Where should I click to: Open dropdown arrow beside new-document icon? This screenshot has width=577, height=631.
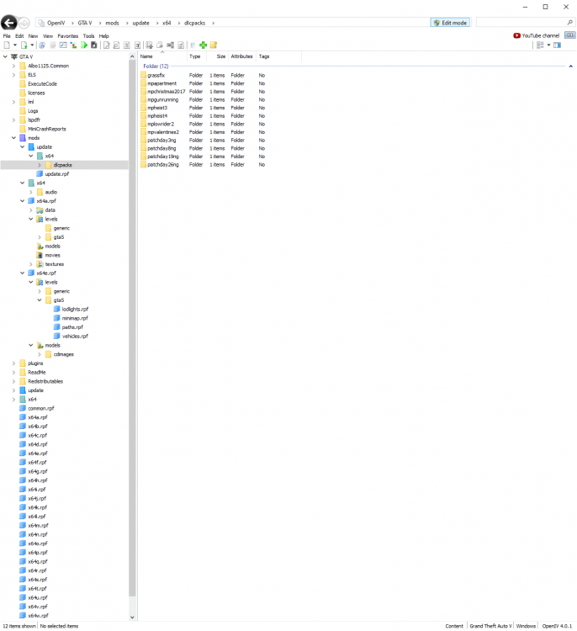[15, 45]
